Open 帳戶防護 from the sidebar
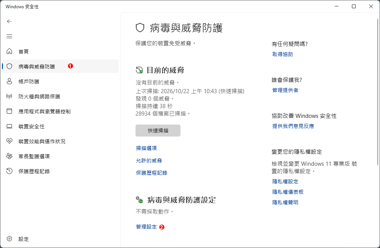 pyautogui.click(x=60, y=82)
